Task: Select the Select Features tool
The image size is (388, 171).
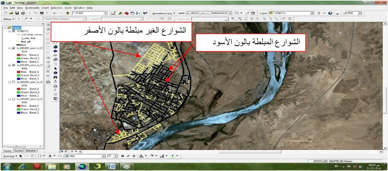Action: coord(55,59)
